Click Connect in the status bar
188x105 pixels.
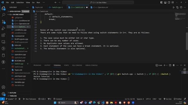point(58,99)
